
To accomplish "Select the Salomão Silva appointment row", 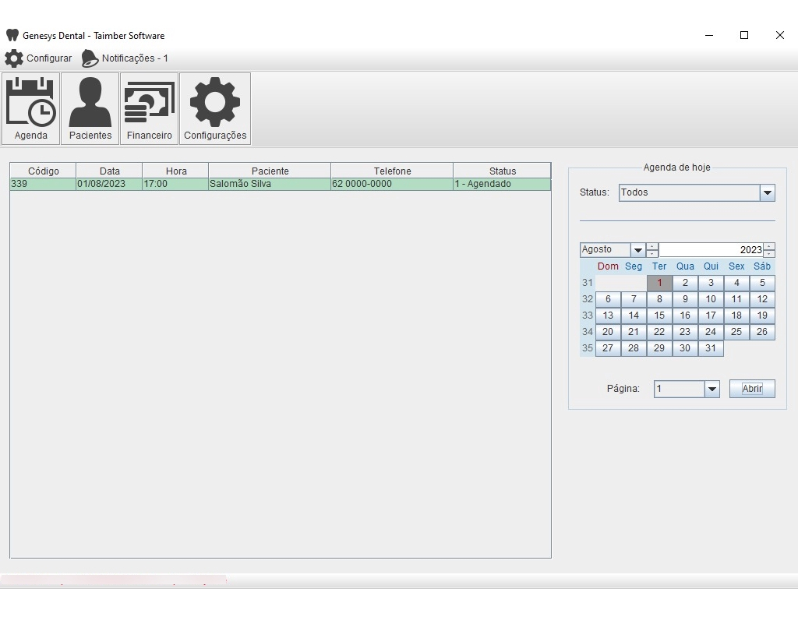I will coord(281,184).
